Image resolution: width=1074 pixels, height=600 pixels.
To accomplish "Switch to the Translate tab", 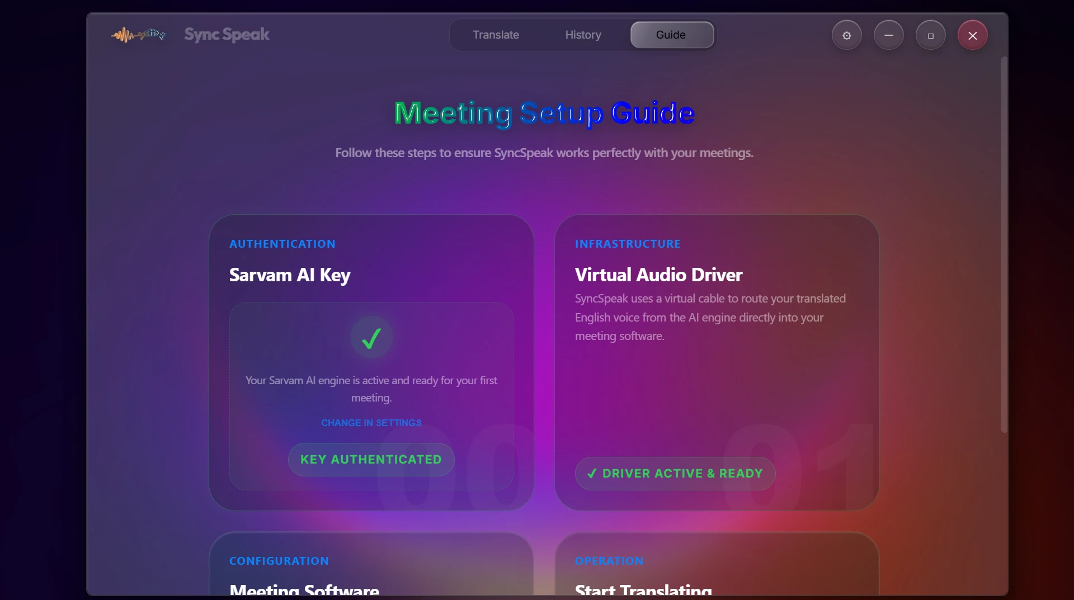I will pyautogui.click(x=496, y=35).
